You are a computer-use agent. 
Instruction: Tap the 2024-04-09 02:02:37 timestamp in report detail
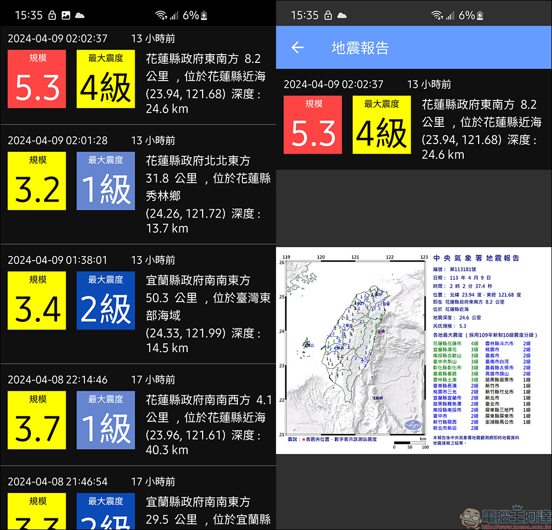333,84
